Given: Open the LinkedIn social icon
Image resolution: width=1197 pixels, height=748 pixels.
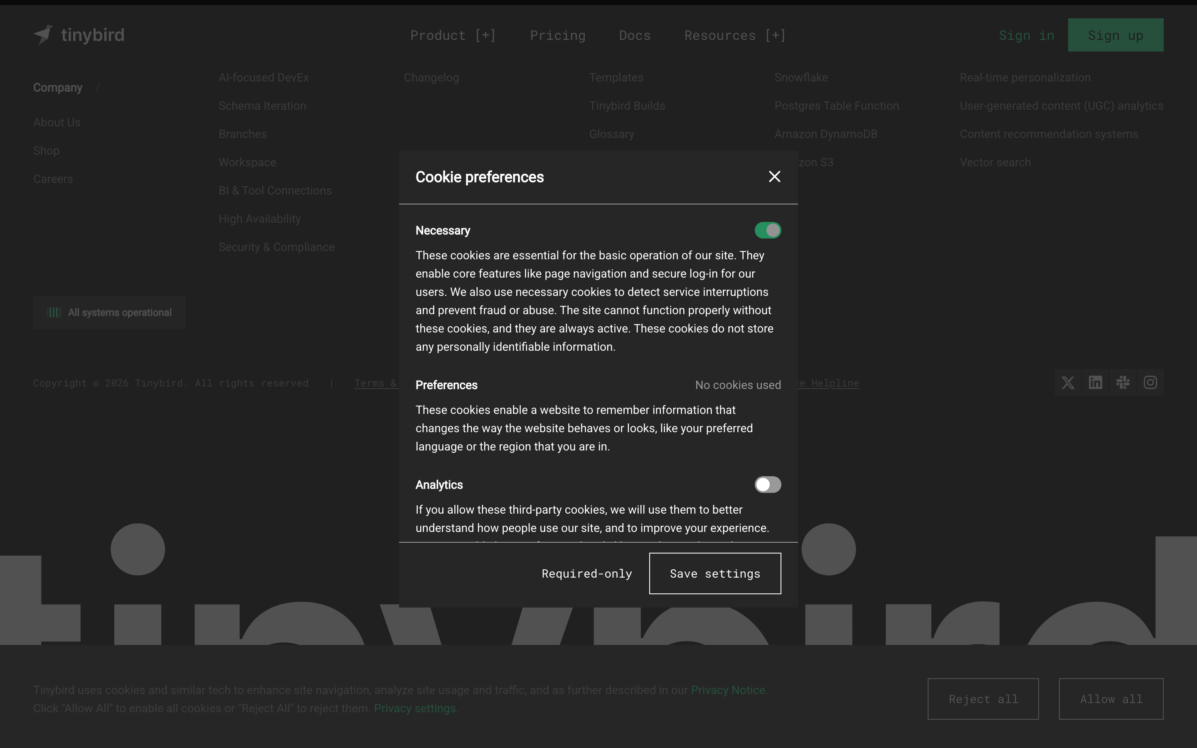Looking at the screenshot, I should point(1095,382).
